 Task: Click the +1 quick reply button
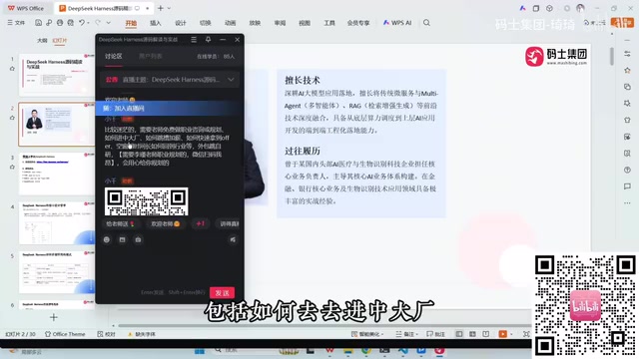pos(200,223)
